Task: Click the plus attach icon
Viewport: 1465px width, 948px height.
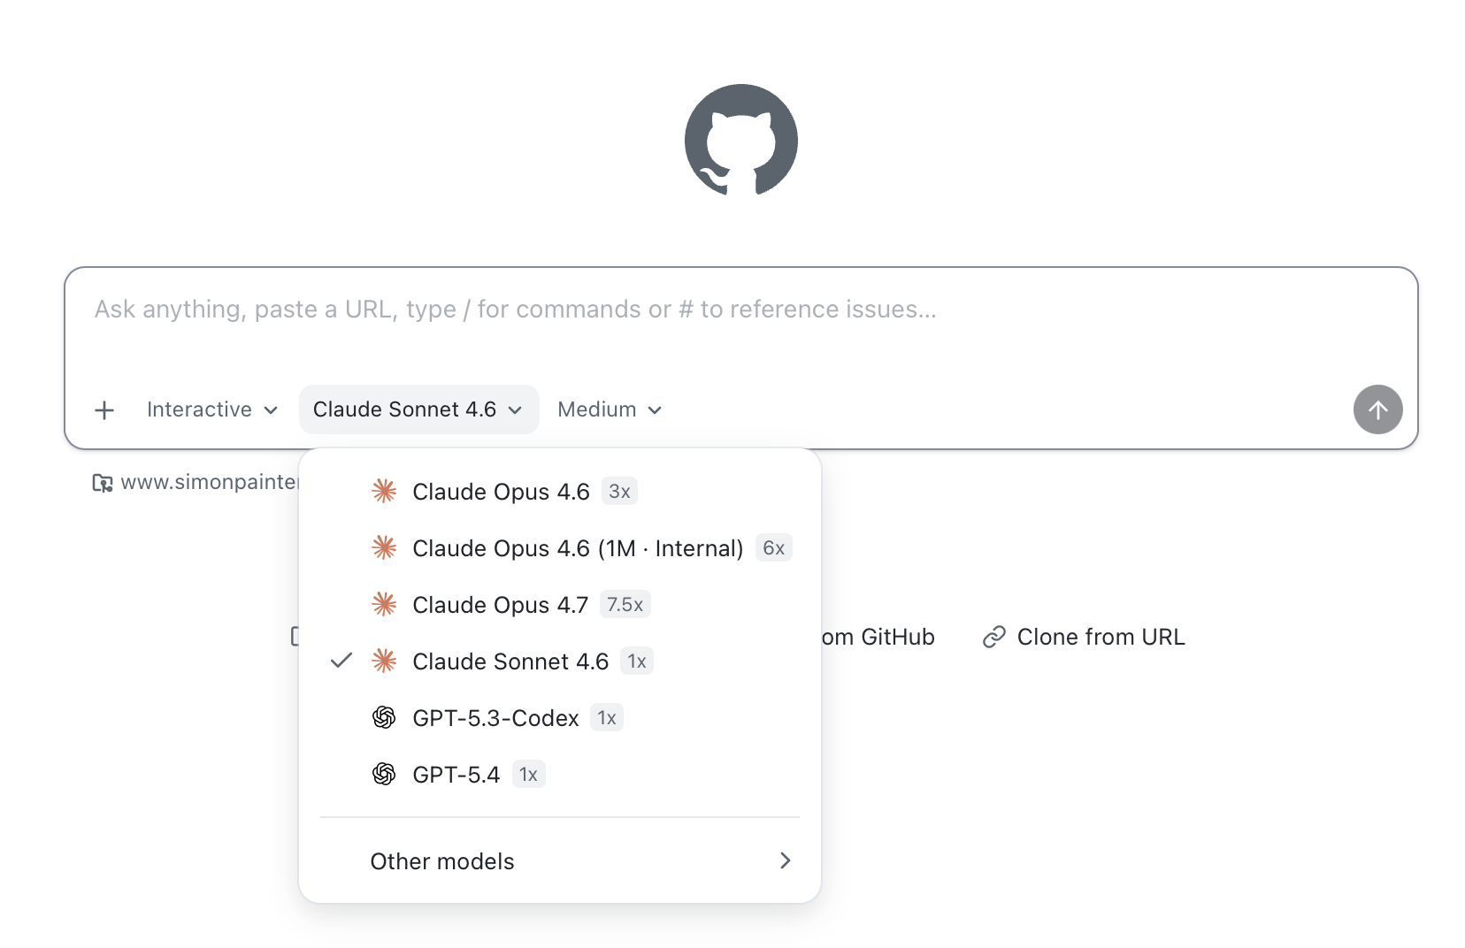Action: 104,410
